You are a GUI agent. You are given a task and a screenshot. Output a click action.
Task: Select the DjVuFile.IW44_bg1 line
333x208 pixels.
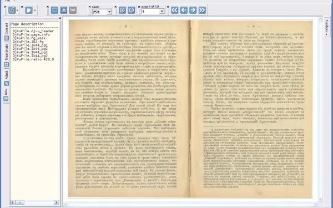[x=30, y=45]
